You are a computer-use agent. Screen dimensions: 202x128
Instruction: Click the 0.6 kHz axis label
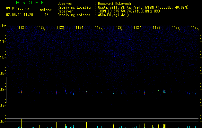coord(3,122)
